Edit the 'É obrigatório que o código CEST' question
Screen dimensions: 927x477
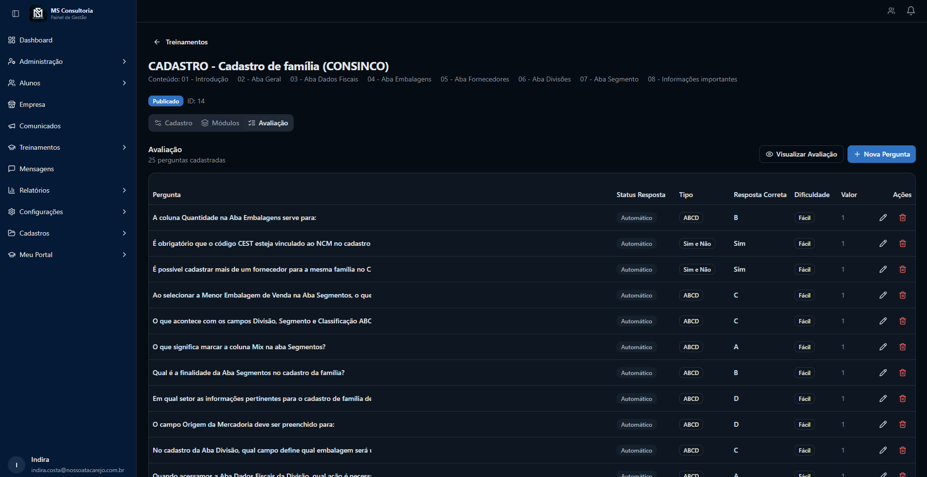pos(883,243)
